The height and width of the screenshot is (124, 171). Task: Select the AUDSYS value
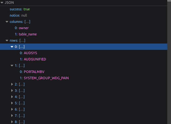(30, 53)
